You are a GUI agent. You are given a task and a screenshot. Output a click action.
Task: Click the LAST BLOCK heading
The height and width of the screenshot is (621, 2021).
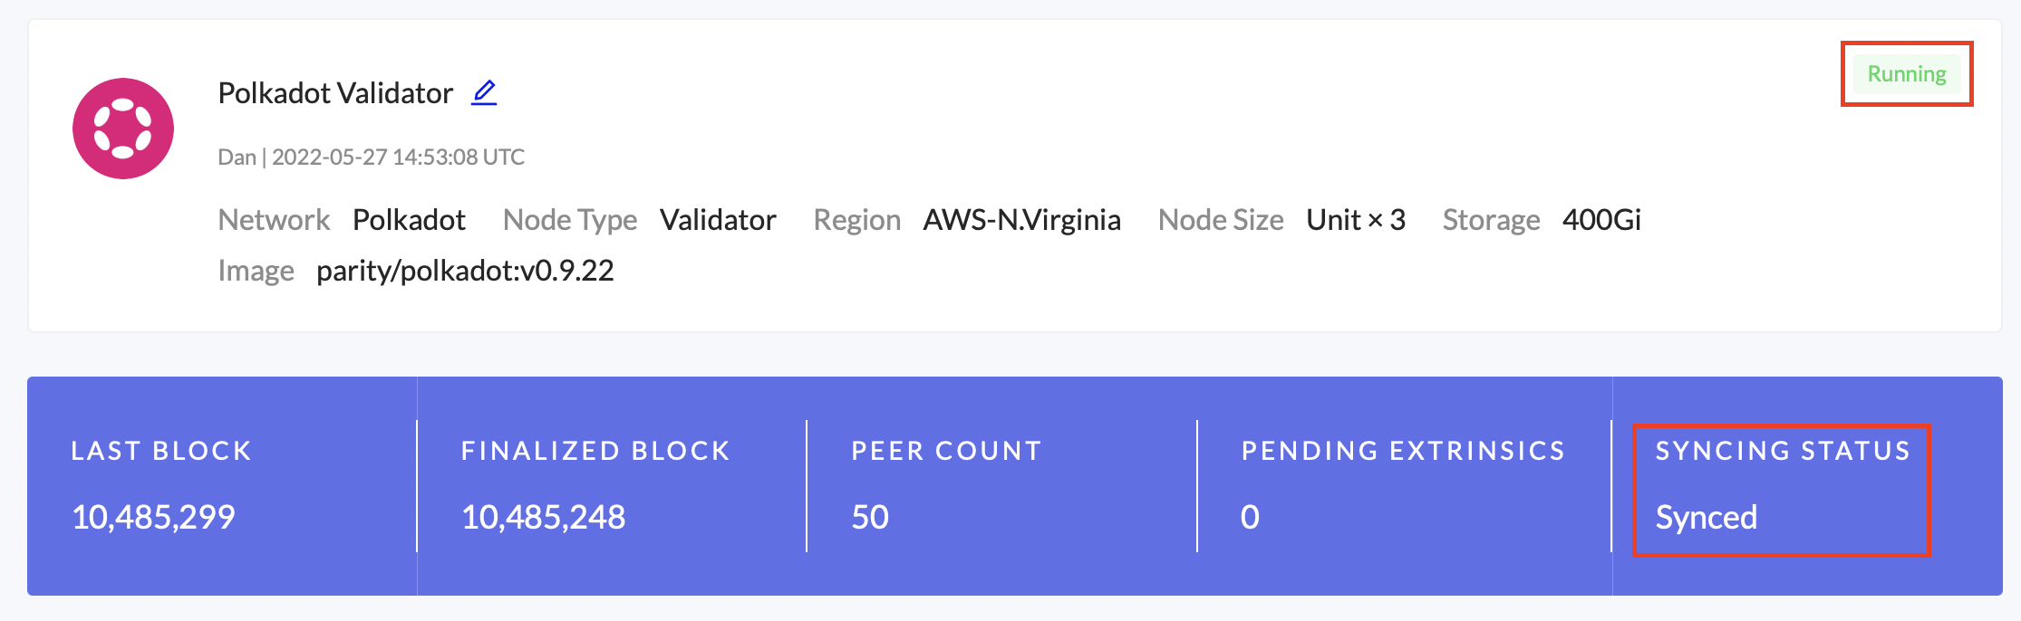(161, 451)
